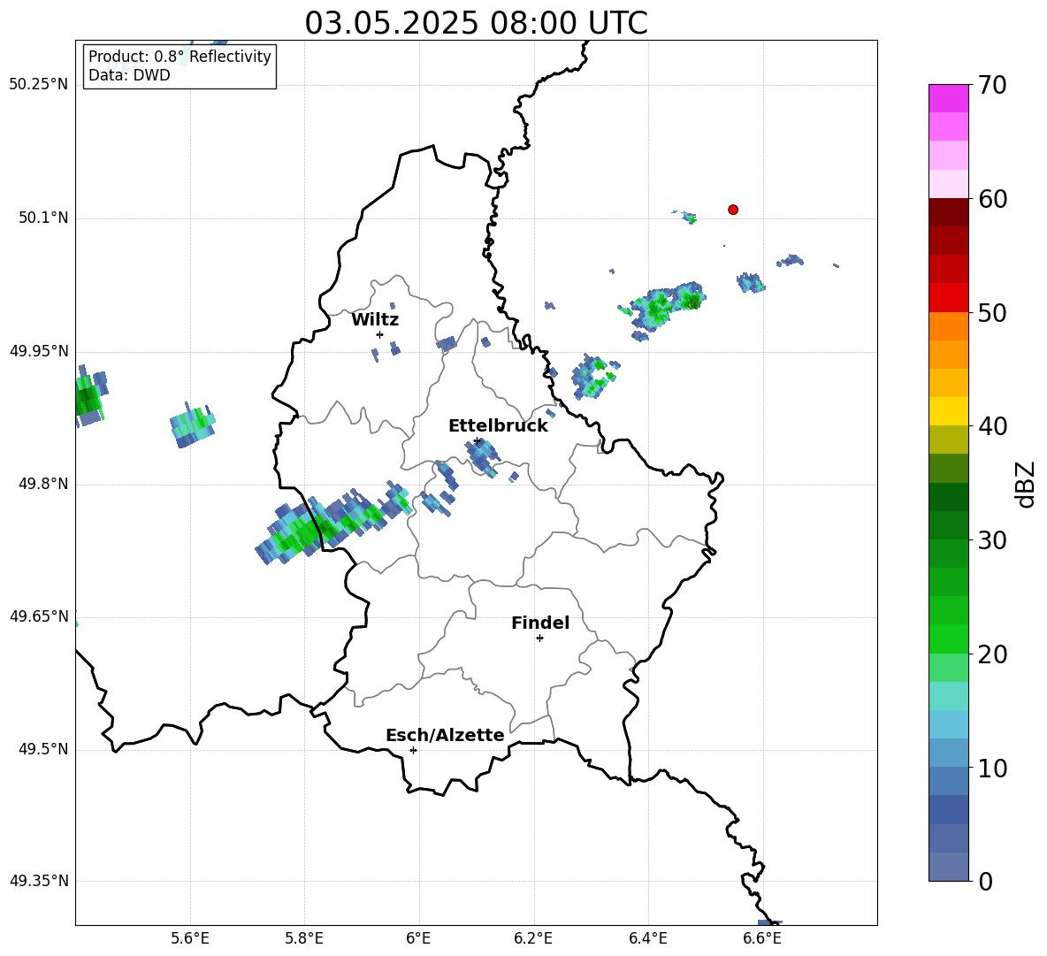Click the cross marker at Esch/Alzette
The height and width of the screenshot is (956, 1047).
(413, 750)
